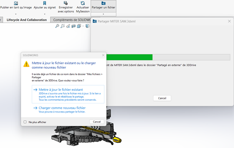
Task: Close the SOLIDWORKS dialog
Action: (103, 55)
